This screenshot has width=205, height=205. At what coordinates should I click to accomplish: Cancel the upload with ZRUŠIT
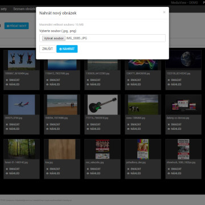tap(47, 49)
